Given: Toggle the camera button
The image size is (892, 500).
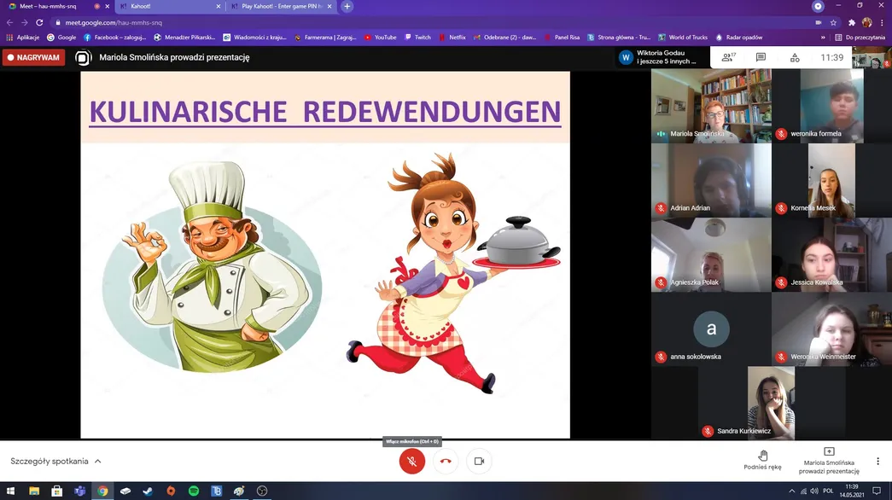Looking at the screenshot, I should point(479,462).
